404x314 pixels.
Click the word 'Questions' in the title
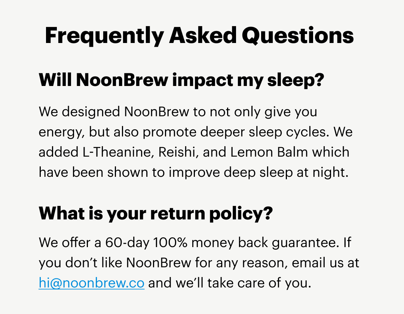tap(298, 36)
